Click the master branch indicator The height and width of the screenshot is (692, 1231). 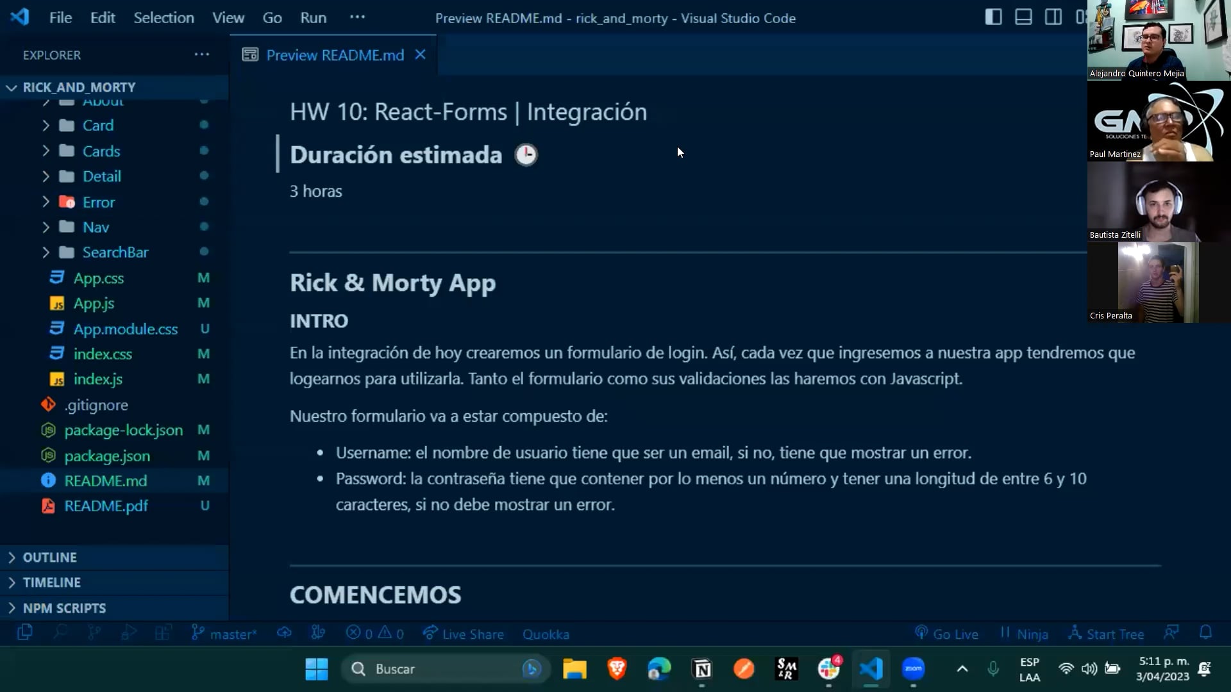click(224, 634)
